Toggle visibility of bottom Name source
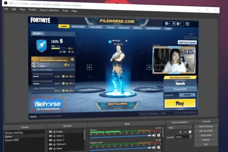228x152 pixels. click(x=50, y=148)
